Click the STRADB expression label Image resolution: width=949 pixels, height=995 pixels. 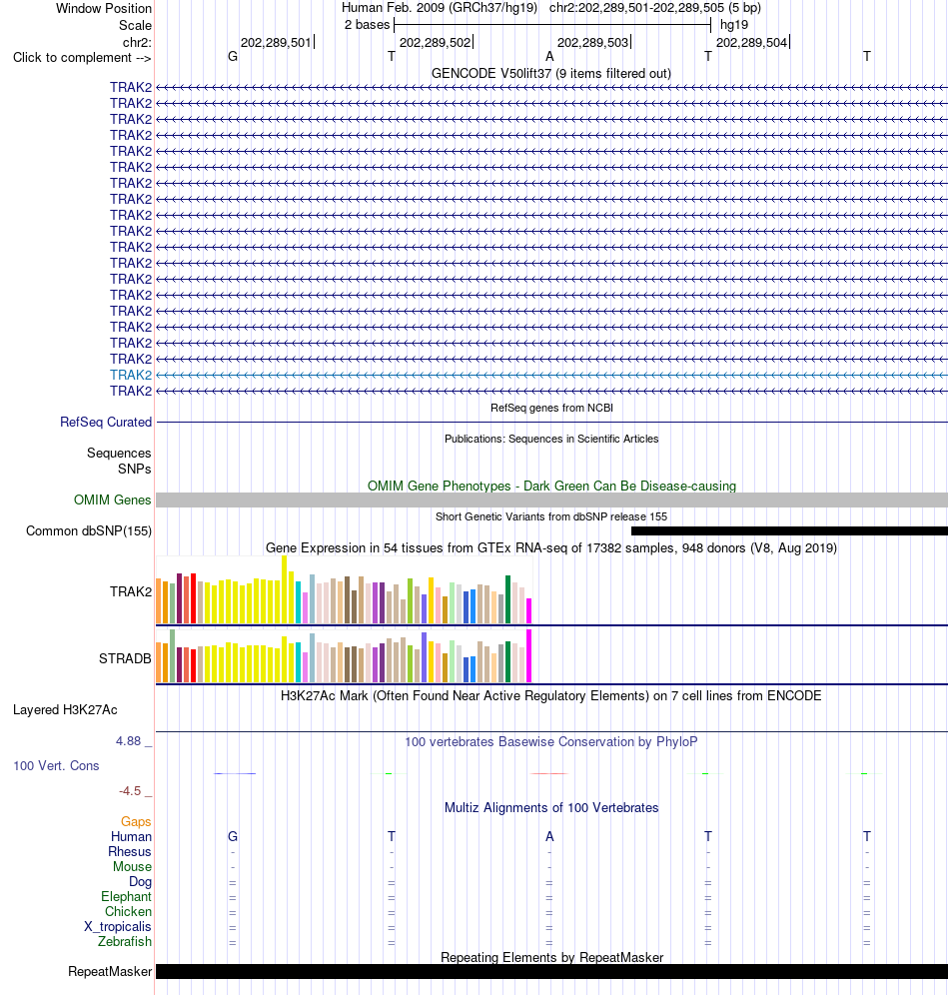(x=125, y=658)
